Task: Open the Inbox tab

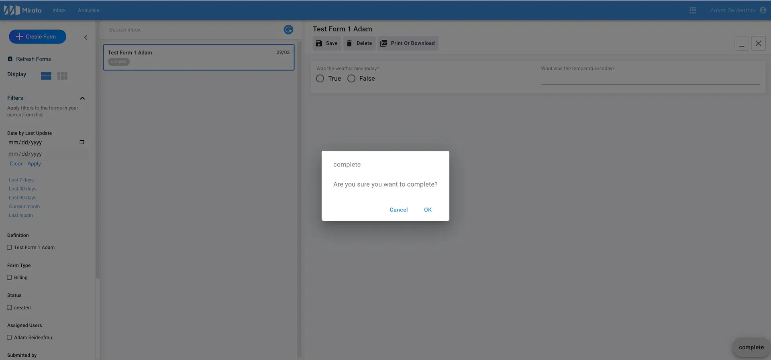Action: coord(59,10)
